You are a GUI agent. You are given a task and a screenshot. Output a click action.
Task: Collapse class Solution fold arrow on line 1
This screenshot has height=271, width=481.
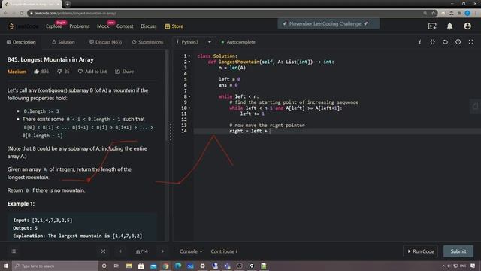189,56
